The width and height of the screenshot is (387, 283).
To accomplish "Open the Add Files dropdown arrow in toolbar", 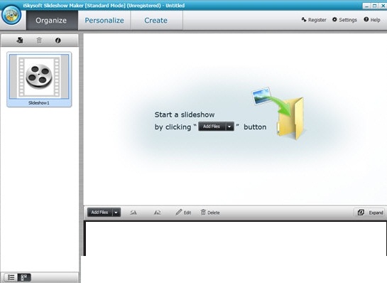I will [x=116, y=213].
